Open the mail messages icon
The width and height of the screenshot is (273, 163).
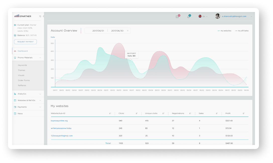tap(177, 17)
